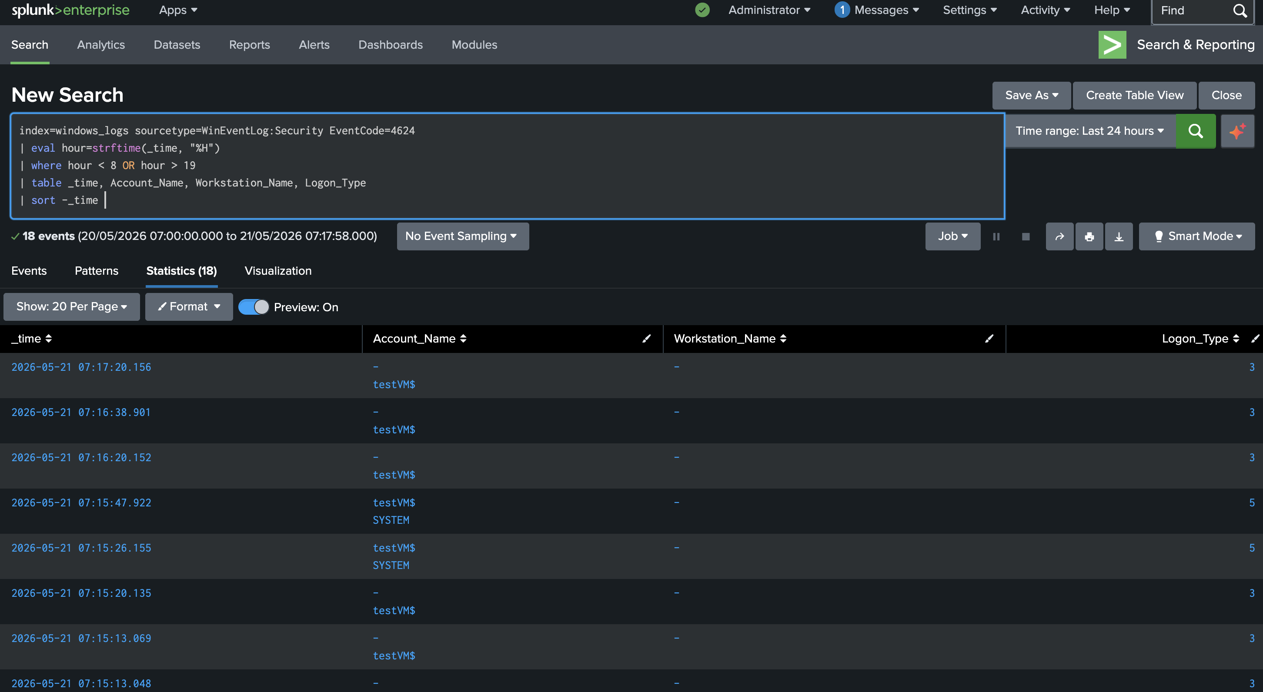Switch to the Events tab
Screen dimensions: 1263x692
click(29, 271)
